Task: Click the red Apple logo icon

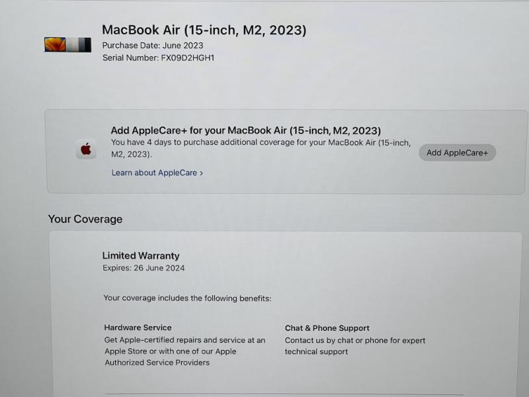Action: pyautogui.click(x=86, y=149)
